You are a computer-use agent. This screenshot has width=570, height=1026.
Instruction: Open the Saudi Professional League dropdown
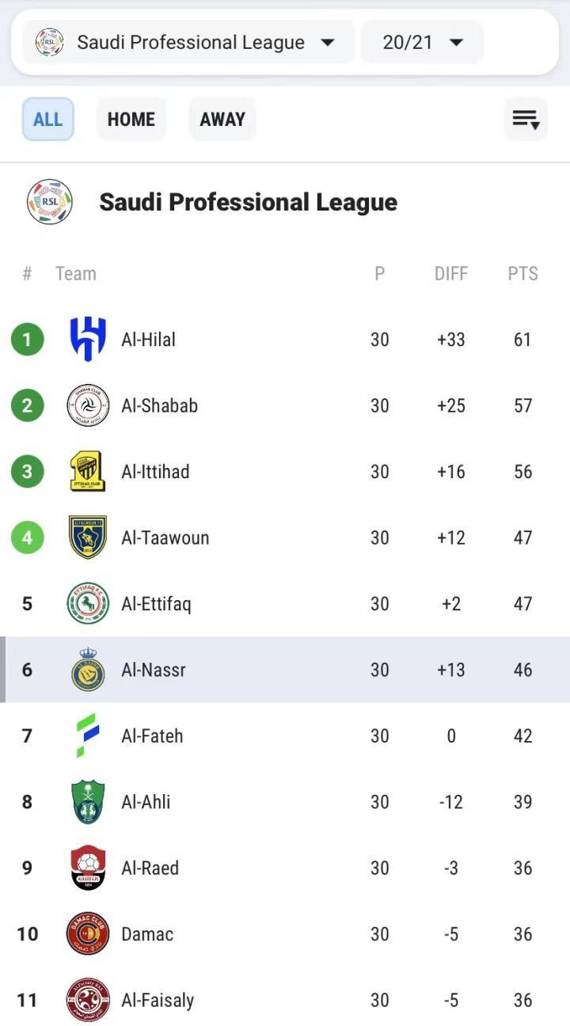click(x=188, y=42)
